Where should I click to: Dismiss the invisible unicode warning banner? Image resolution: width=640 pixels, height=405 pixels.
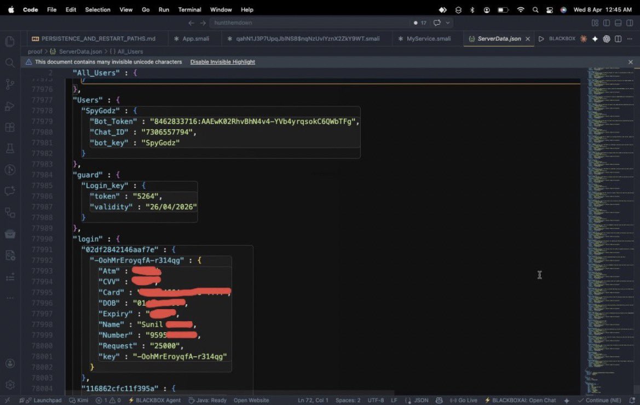click(x=631, y=62)
